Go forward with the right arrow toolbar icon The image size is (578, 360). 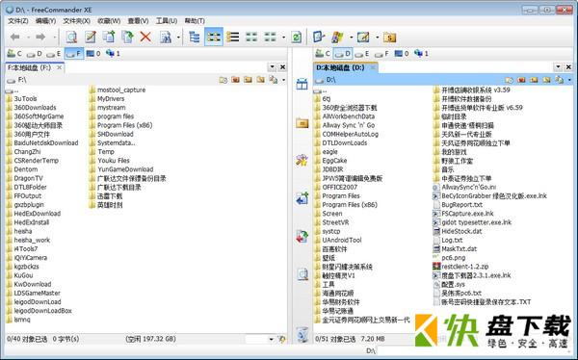click(x=40, y=37)
